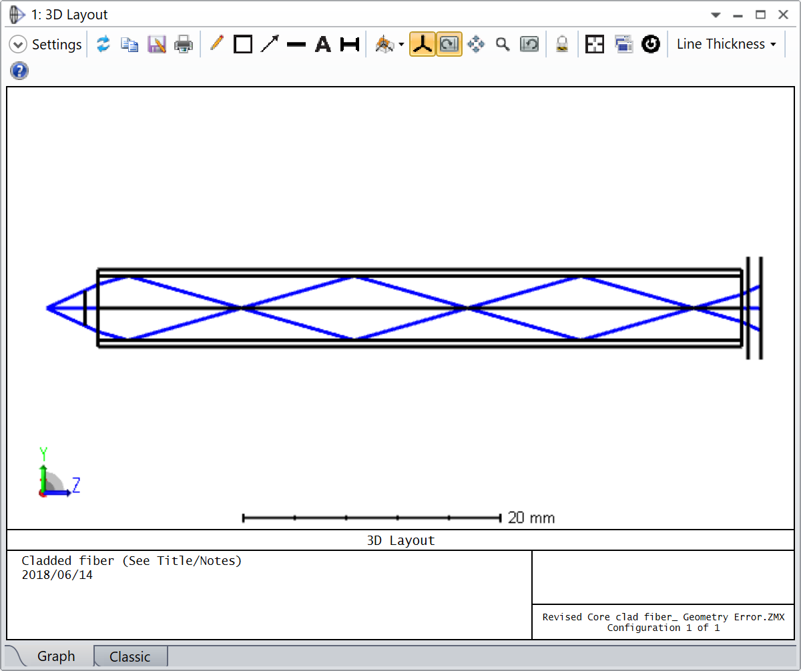Click the round black clock icon
Viewport: 801px width, 671px height.
[651, 45]
